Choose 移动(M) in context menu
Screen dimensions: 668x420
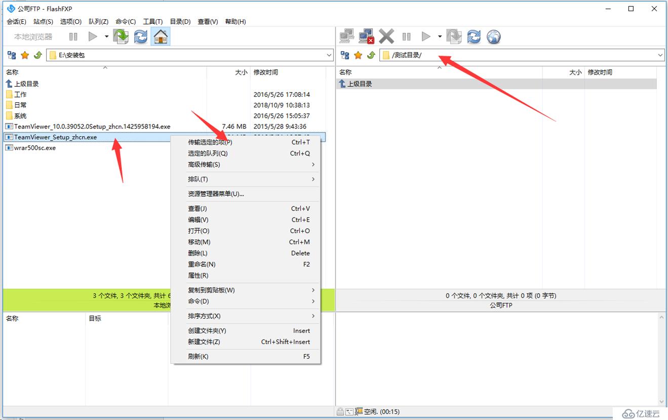tap(246, 242)
